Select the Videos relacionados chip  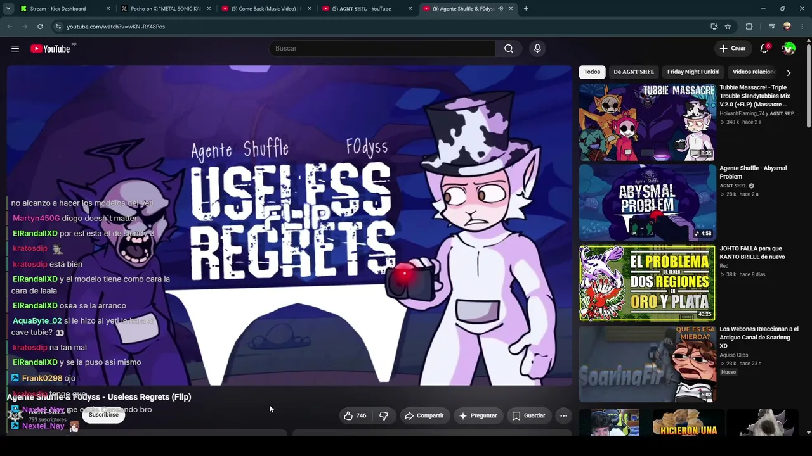(x=754, y=72)
